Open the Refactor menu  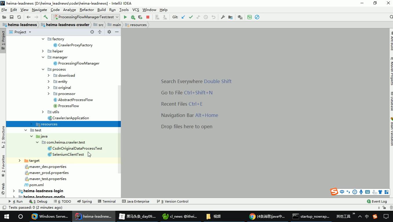pos(87,10)
